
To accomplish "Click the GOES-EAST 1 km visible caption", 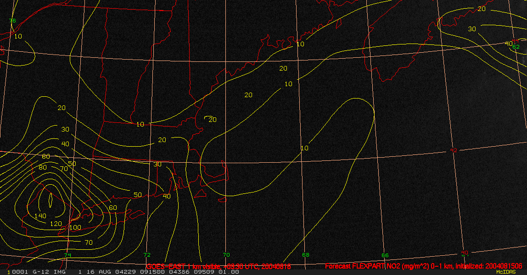I will coord(219,267).
